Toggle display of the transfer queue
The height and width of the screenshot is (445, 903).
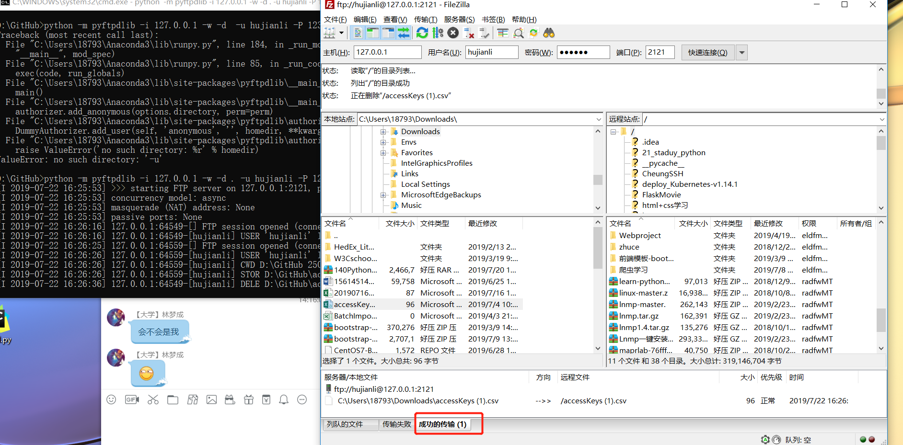click(x=404, y=33)
